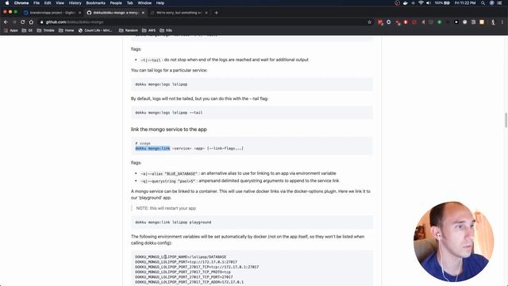Open the Apple menu
The width and height of the screenshot is (508, 286).
[x=7, y=3]
